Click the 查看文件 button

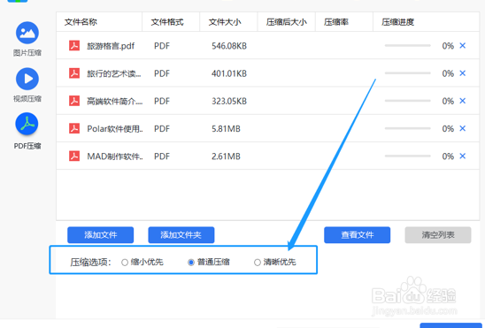tap(358, 235)
